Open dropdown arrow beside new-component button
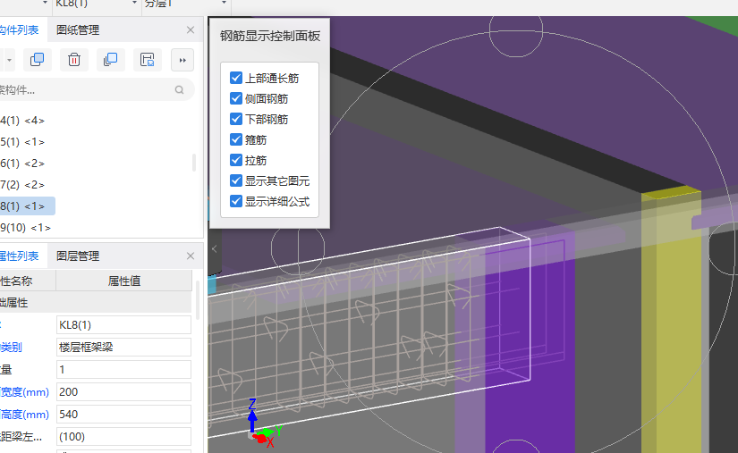 (x=9, y=60)
